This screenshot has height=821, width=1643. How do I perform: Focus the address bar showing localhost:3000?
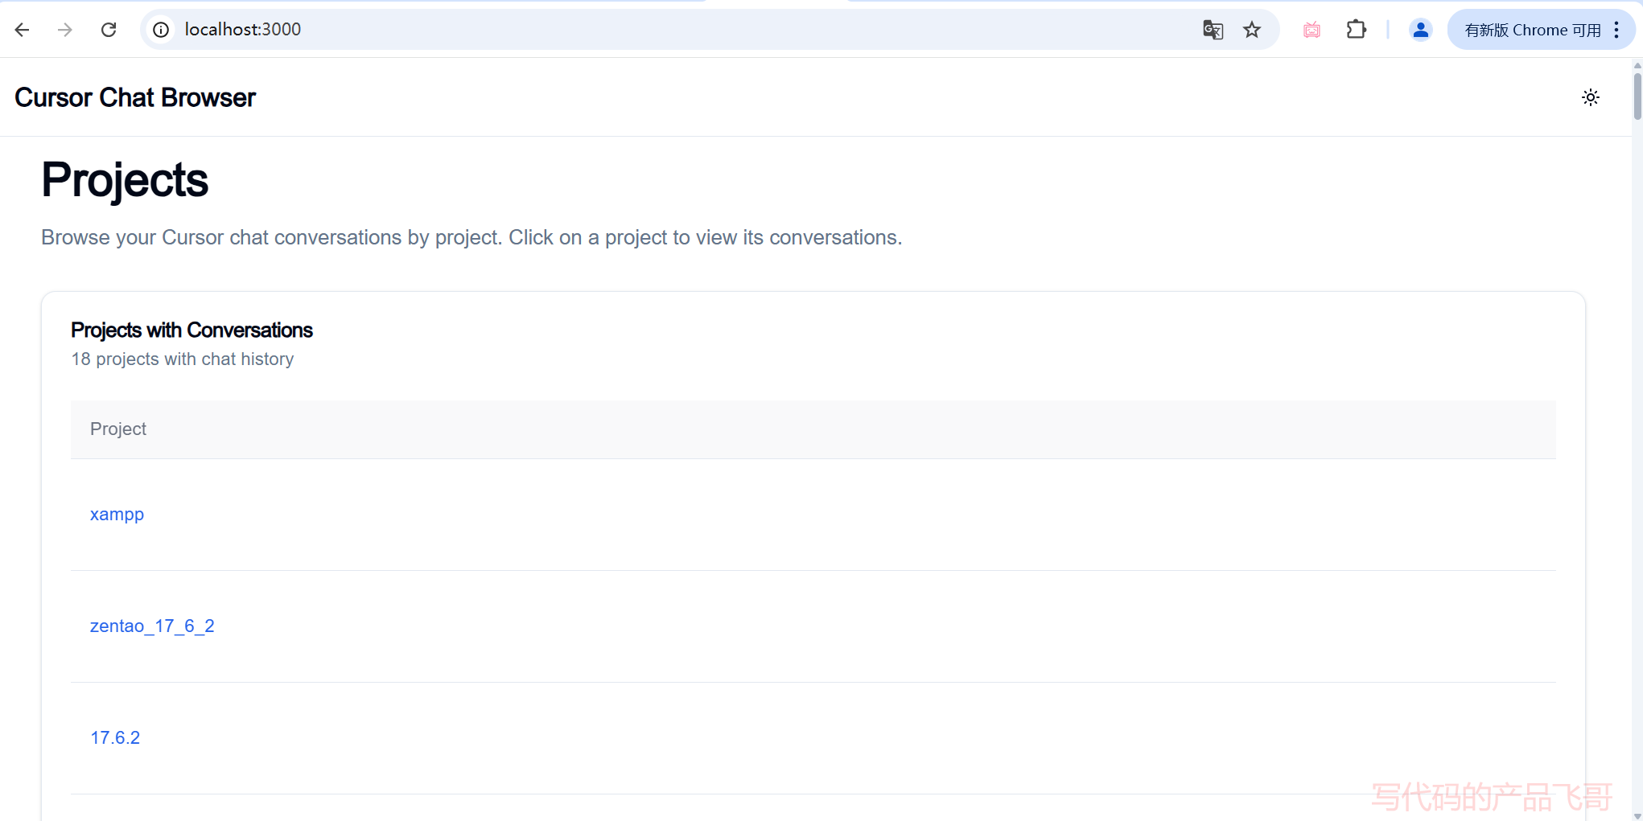644,30
